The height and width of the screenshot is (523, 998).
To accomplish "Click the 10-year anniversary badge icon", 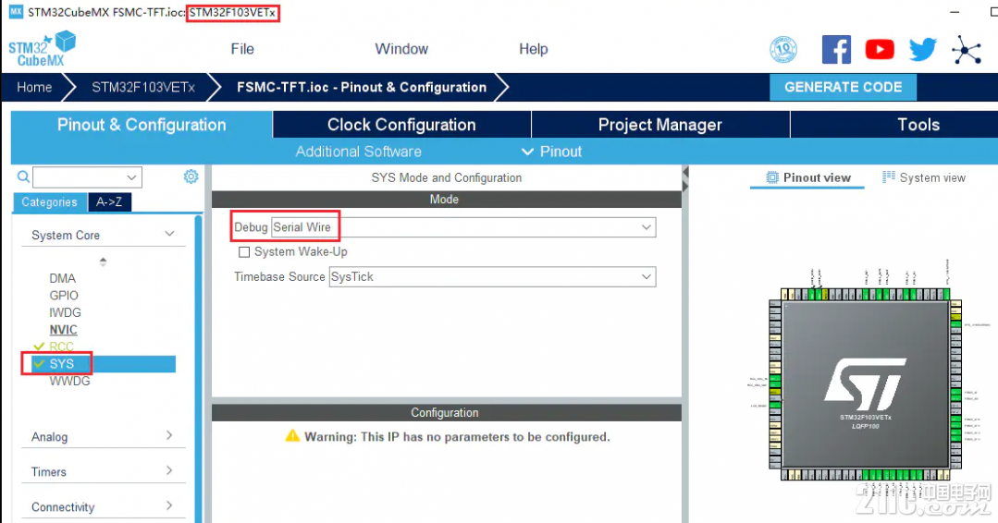I will click(x=782, y=49).
